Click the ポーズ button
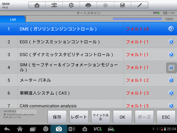The image size is (177, 133). 144,117
